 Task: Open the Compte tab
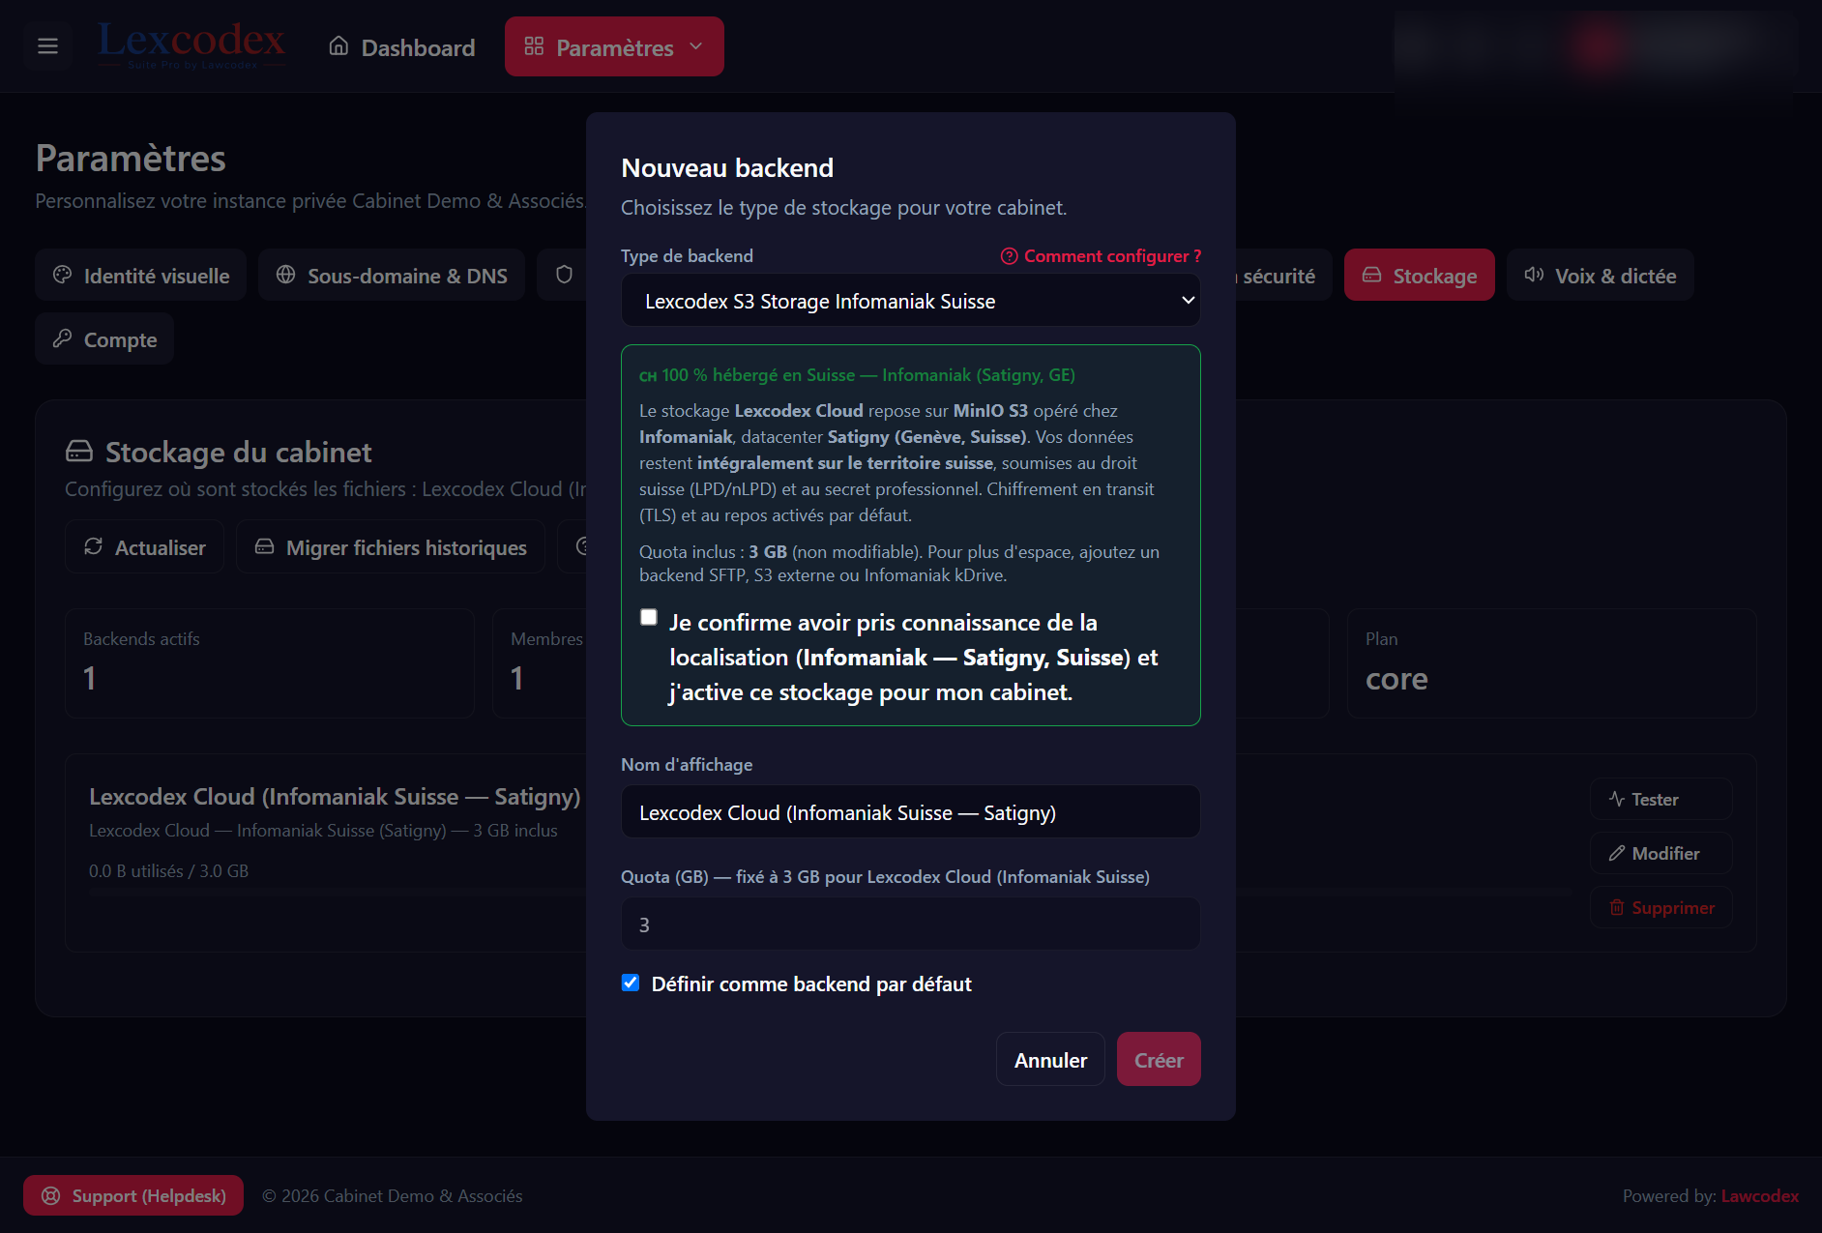[104, 339]
